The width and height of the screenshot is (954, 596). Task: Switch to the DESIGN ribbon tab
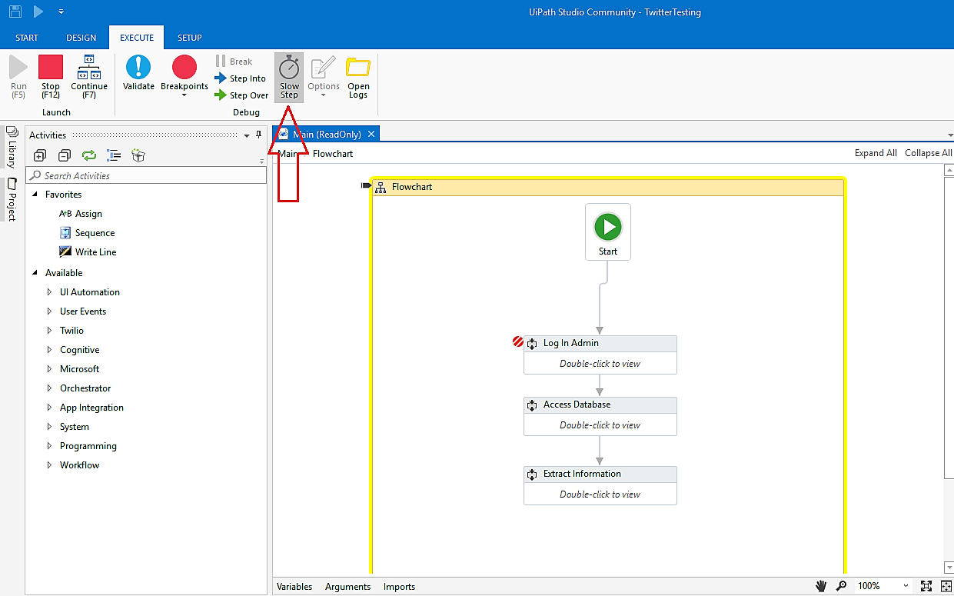click(81, 38)
